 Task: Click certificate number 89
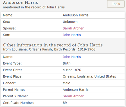pos(65,103)
